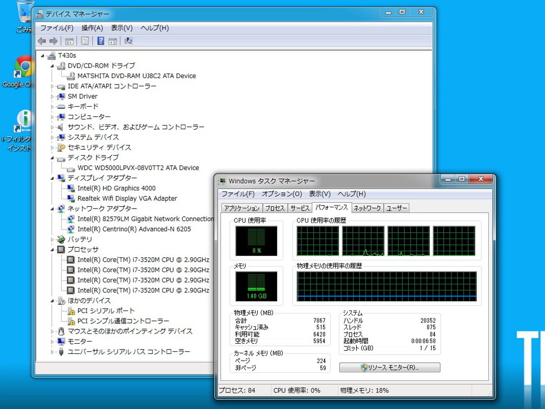Open ファイル(F) menu in Device Manager
Viewport: 545px width, 409px height.
click(x=57, y=28)
